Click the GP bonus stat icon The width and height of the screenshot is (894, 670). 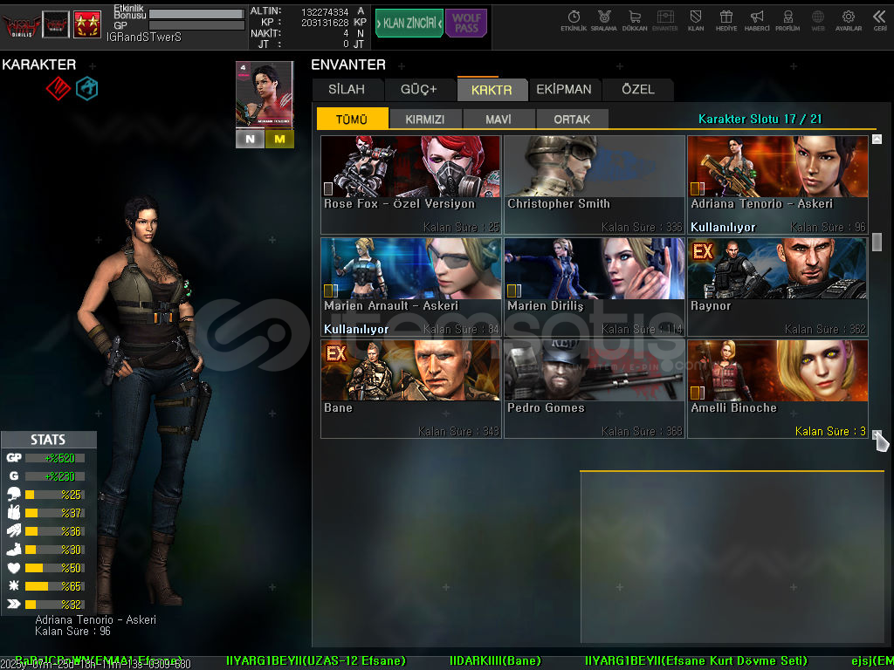click(x=14, y=457)
